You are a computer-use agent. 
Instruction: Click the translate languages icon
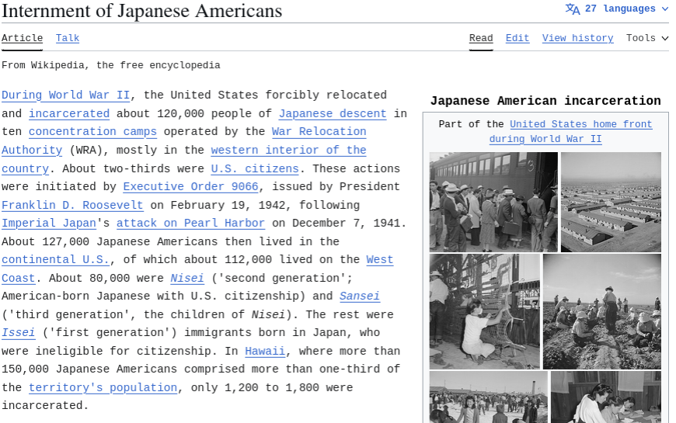pyautogui.click(x=573, y=9)
